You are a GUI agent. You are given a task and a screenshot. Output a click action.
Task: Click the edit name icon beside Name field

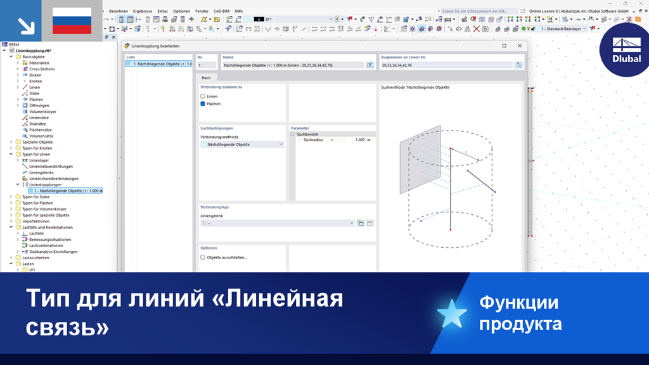[370, 65]
